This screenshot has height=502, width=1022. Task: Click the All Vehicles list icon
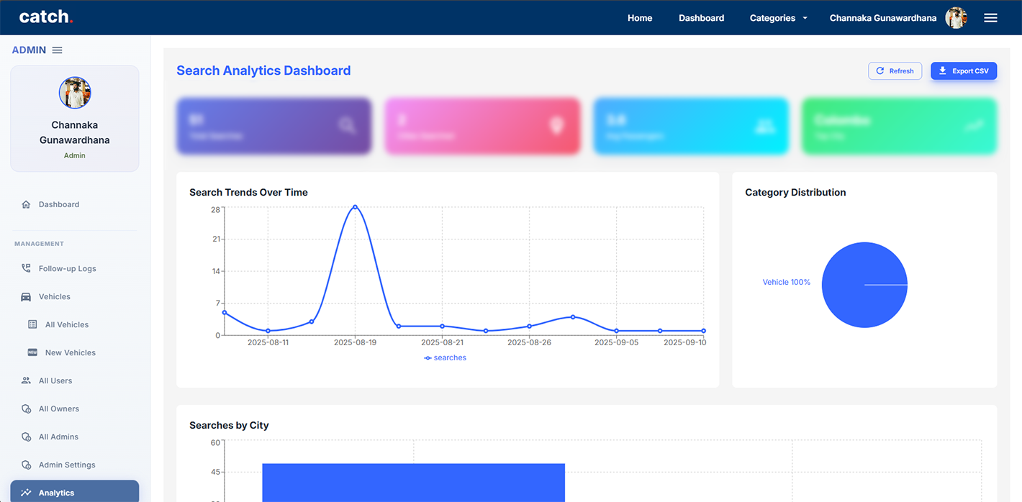pos(32,324)
